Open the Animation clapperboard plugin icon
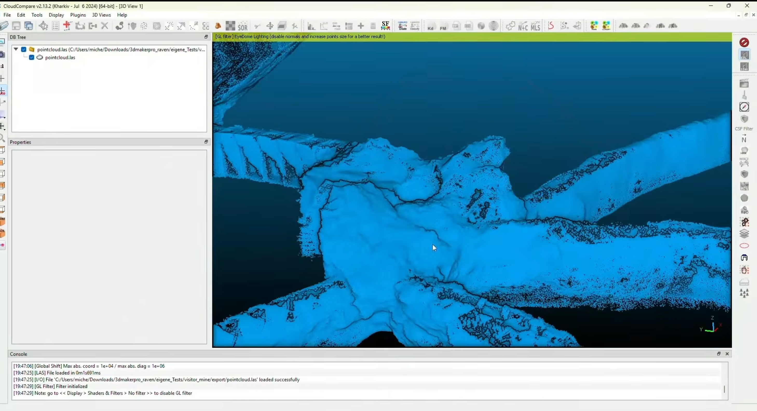757x411 pixels. [744, 83]
